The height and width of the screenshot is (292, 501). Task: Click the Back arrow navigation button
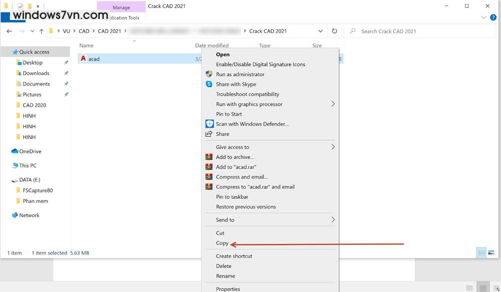pos(9,31)
